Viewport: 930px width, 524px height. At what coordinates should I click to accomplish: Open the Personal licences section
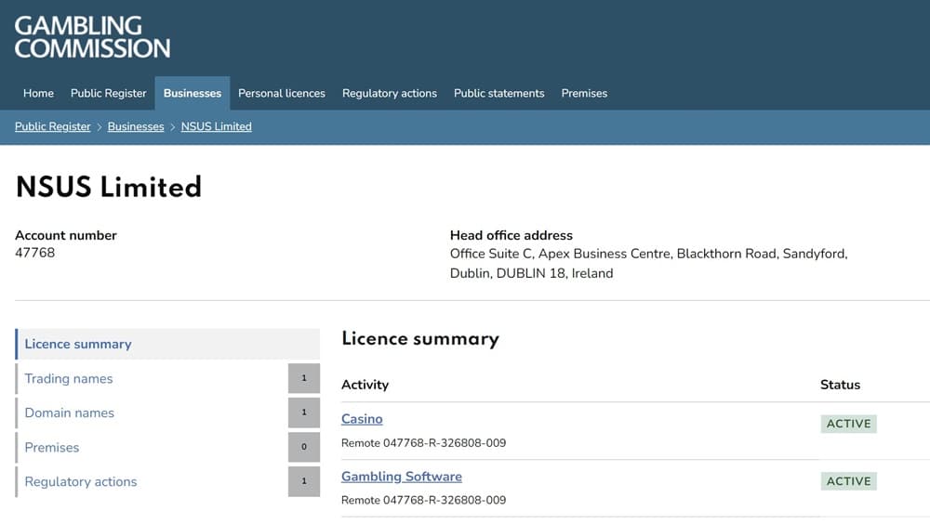(282, 93)
